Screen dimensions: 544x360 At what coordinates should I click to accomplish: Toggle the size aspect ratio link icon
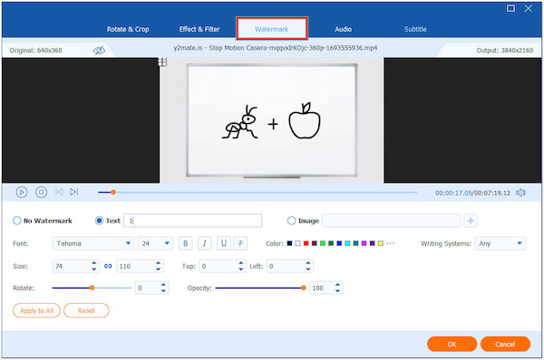click(x=108, y=266)
